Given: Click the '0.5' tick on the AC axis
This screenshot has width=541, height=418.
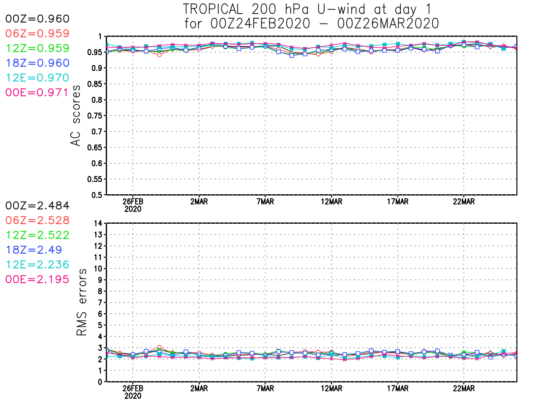Looking at the screenshot, I should coord(96,195).
